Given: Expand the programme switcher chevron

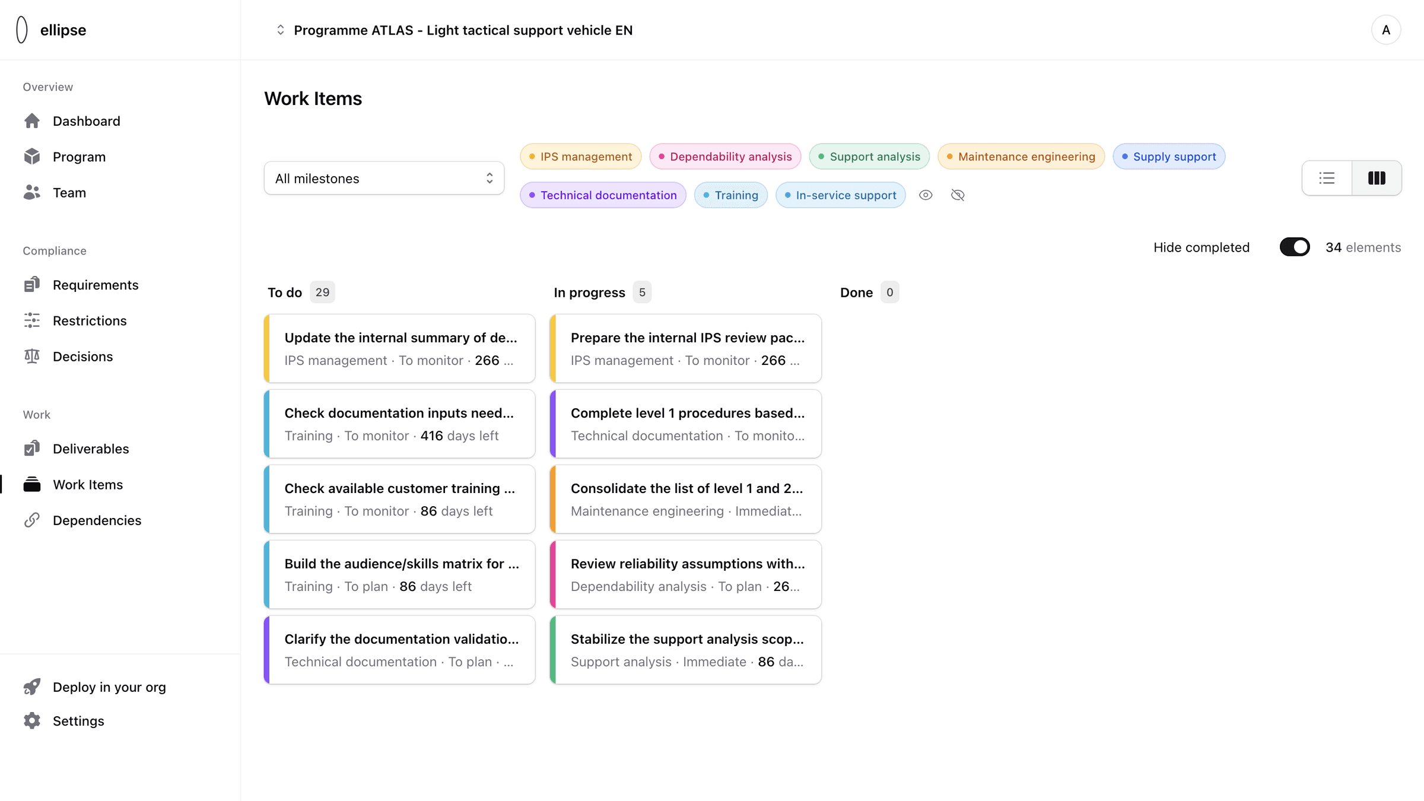Looking at the screenshot, I should pos(281,30).
